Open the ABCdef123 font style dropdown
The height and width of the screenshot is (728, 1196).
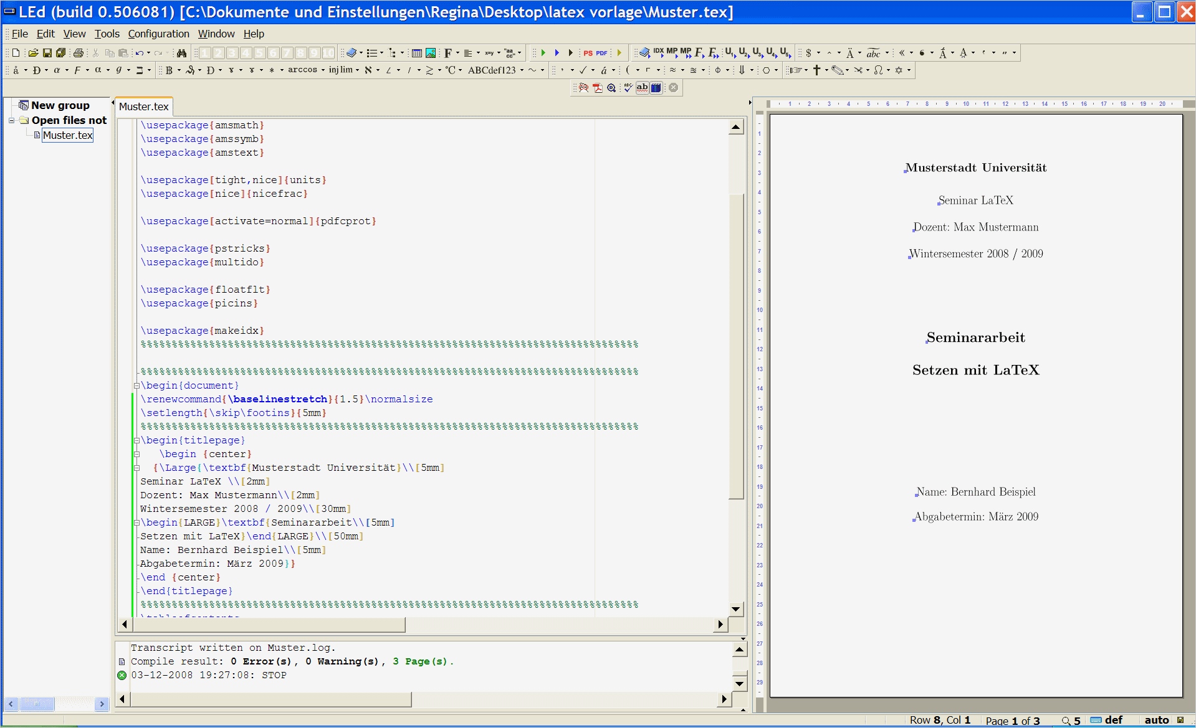(522, 70)
